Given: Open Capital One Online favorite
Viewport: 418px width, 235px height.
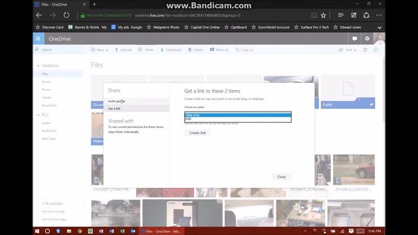Looking at the screenshot, I should 202,27.
